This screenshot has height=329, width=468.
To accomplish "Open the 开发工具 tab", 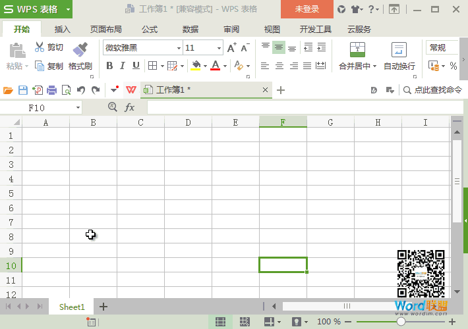I will pyautogui.click(x=316, y=29).
